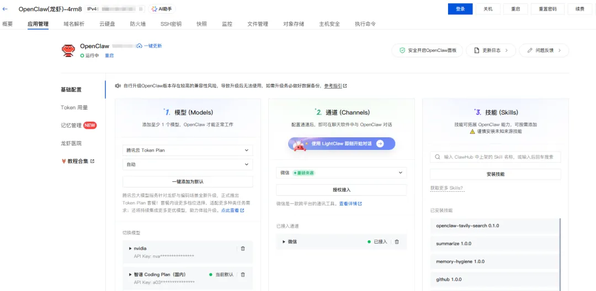
Task: Expand the connected 微信 channel row
Action: [x=284, y=242]
